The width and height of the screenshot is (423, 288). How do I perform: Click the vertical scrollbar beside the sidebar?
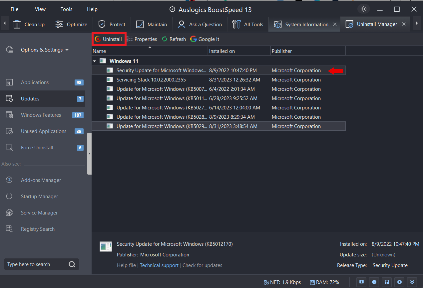pyautogui.click(x=89, y=153)
